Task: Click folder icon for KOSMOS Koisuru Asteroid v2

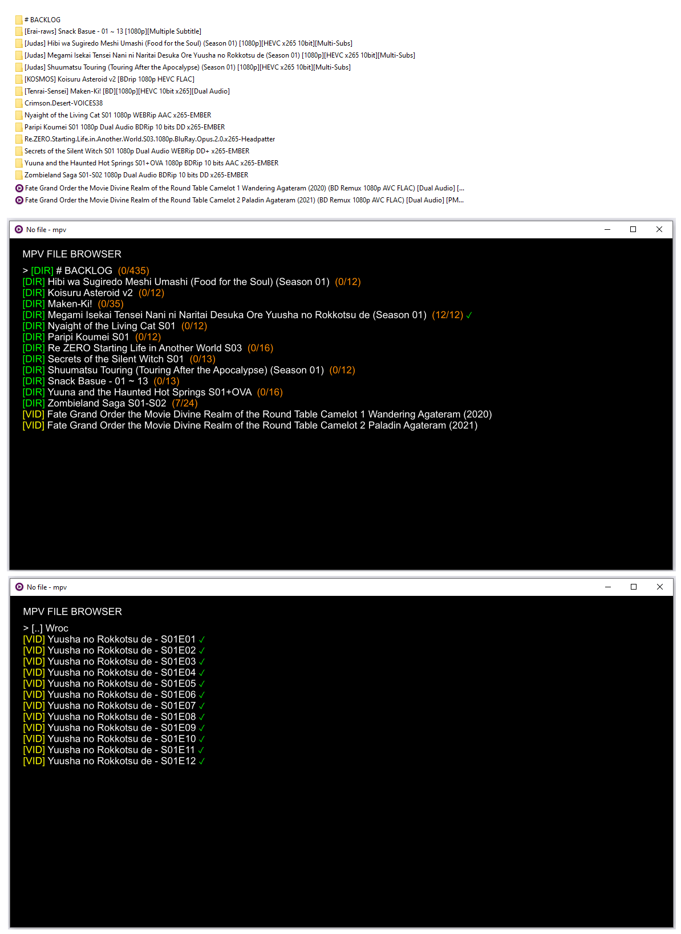Action: click(19, 80)
